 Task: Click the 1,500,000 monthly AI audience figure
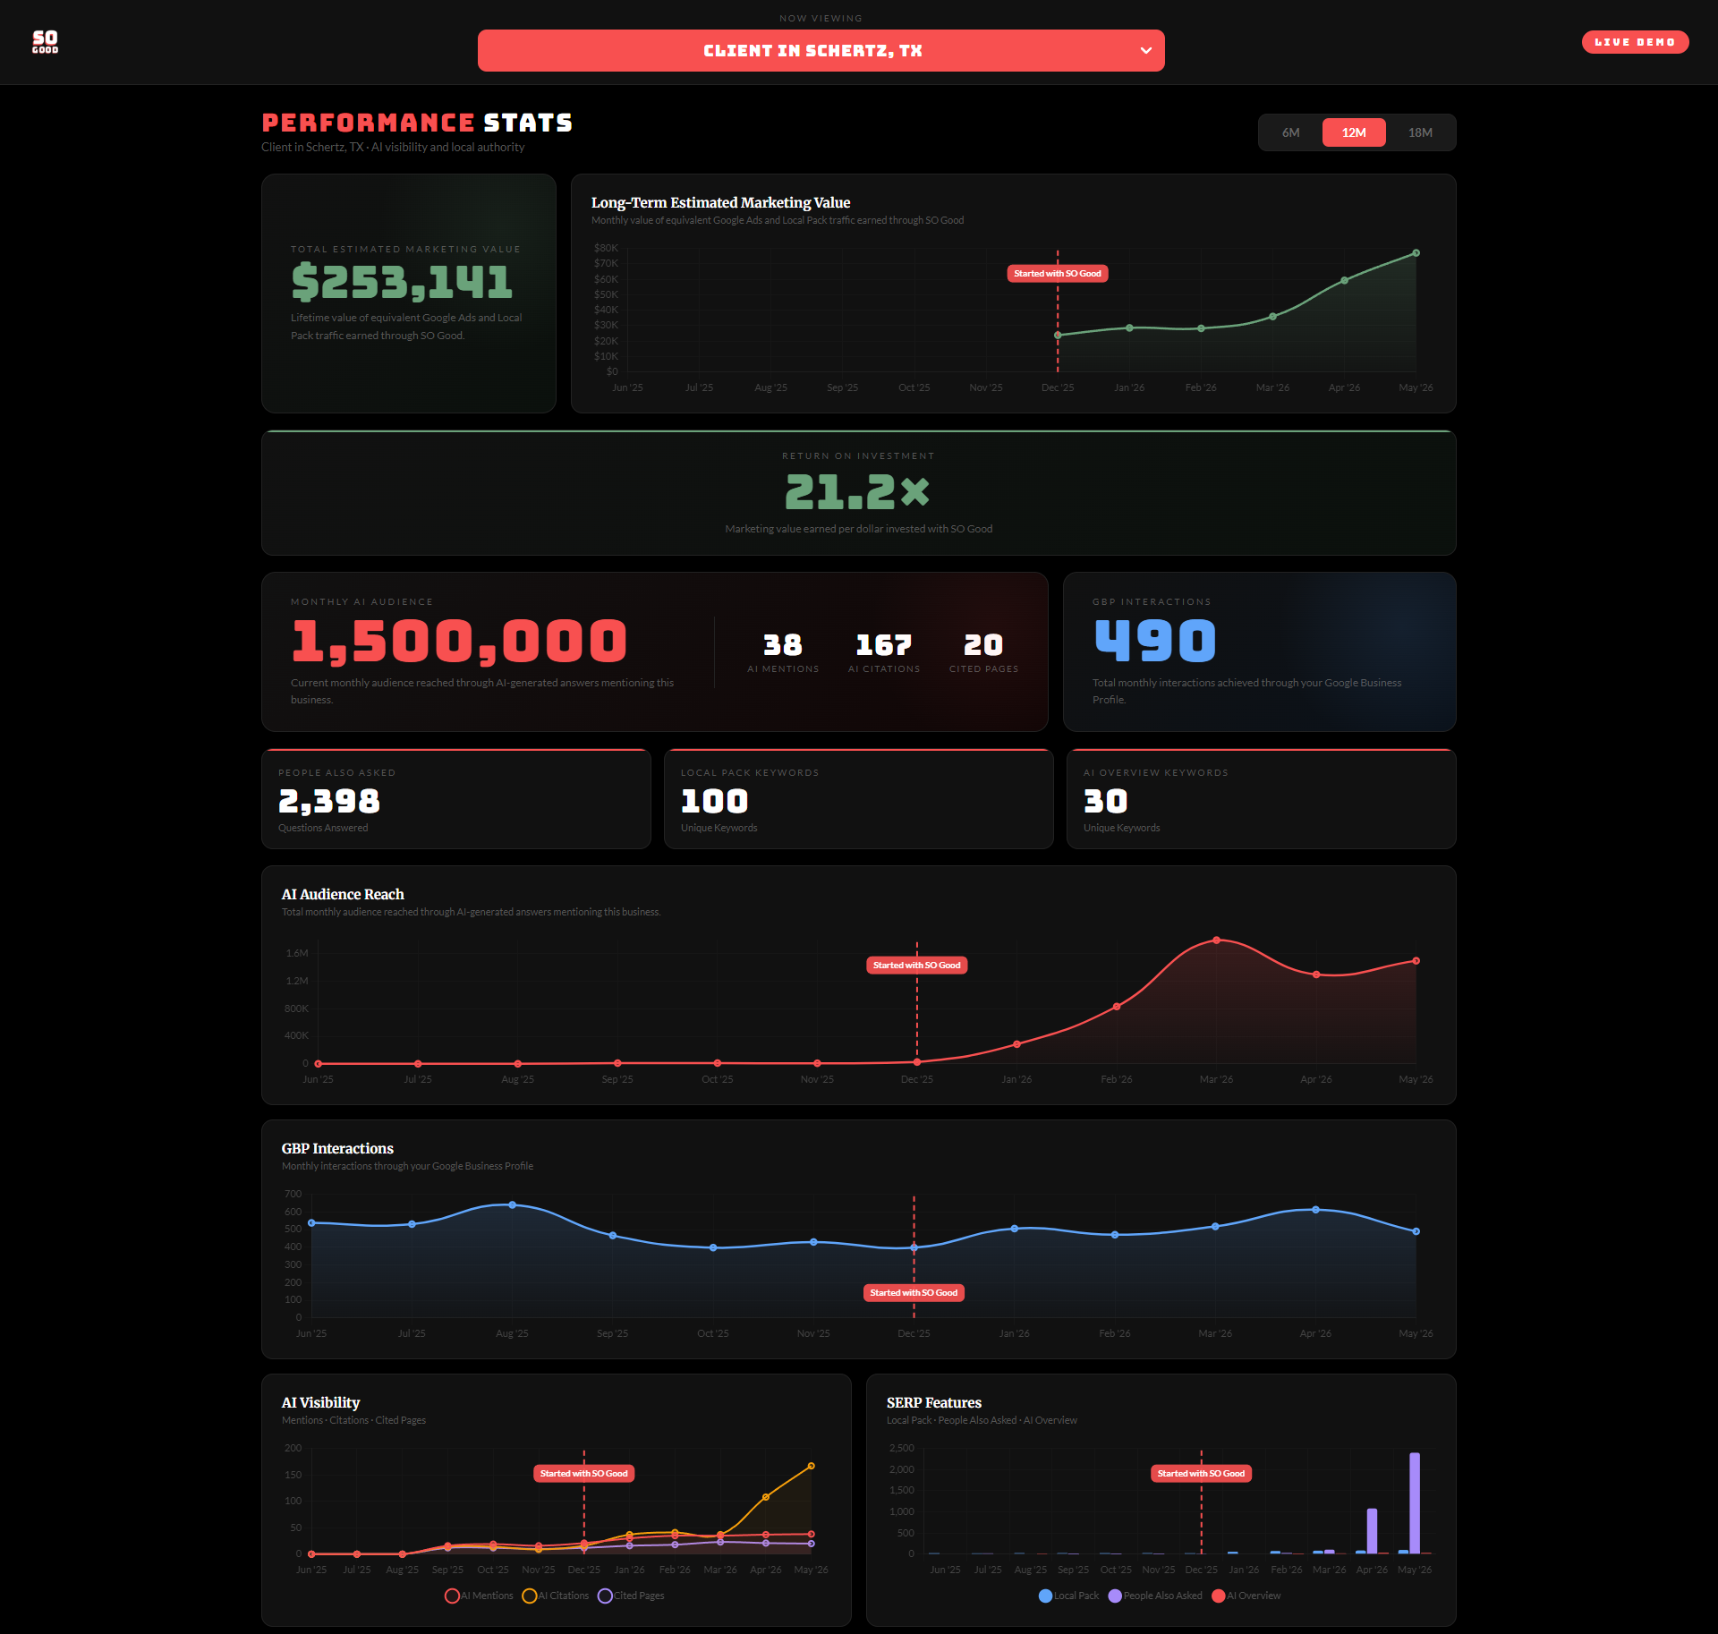tap(459, 642)
